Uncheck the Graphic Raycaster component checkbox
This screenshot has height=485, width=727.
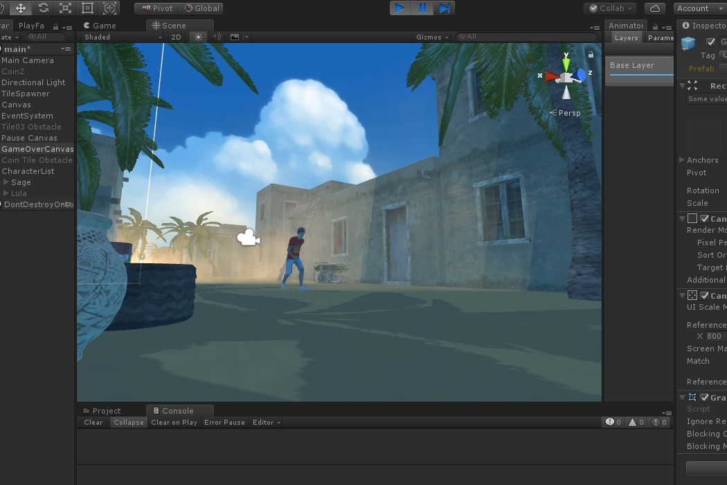point(704,398)
